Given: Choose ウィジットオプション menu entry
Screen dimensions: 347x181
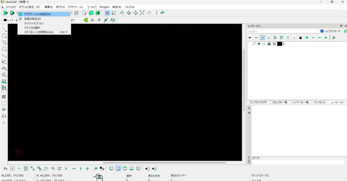Looking at the screenshot, I should (44, 23).
